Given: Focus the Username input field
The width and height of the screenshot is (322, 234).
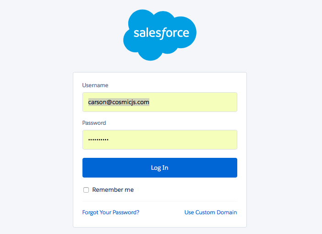Looking at the screenshot, I should click(192, 102).
